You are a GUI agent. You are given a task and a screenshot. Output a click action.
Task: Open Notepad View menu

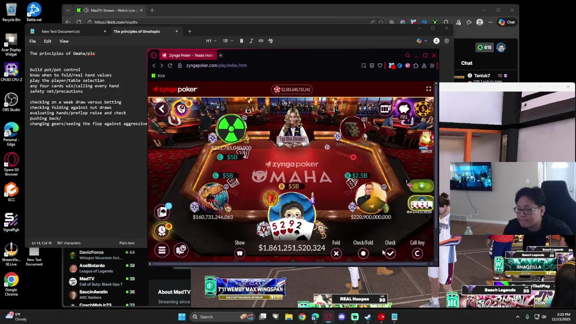pyautogui.click(x=64, y=41)
